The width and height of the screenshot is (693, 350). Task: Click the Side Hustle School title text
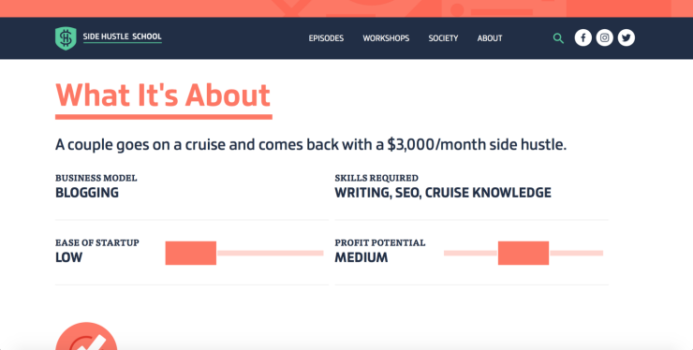click(123, 36)
